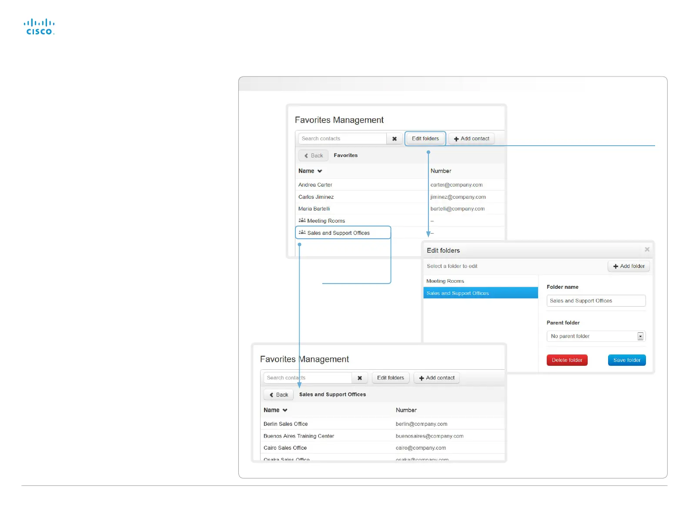689x518 pixels.
Task: Open the Andrea Carter contact
Action: (315, 185)
